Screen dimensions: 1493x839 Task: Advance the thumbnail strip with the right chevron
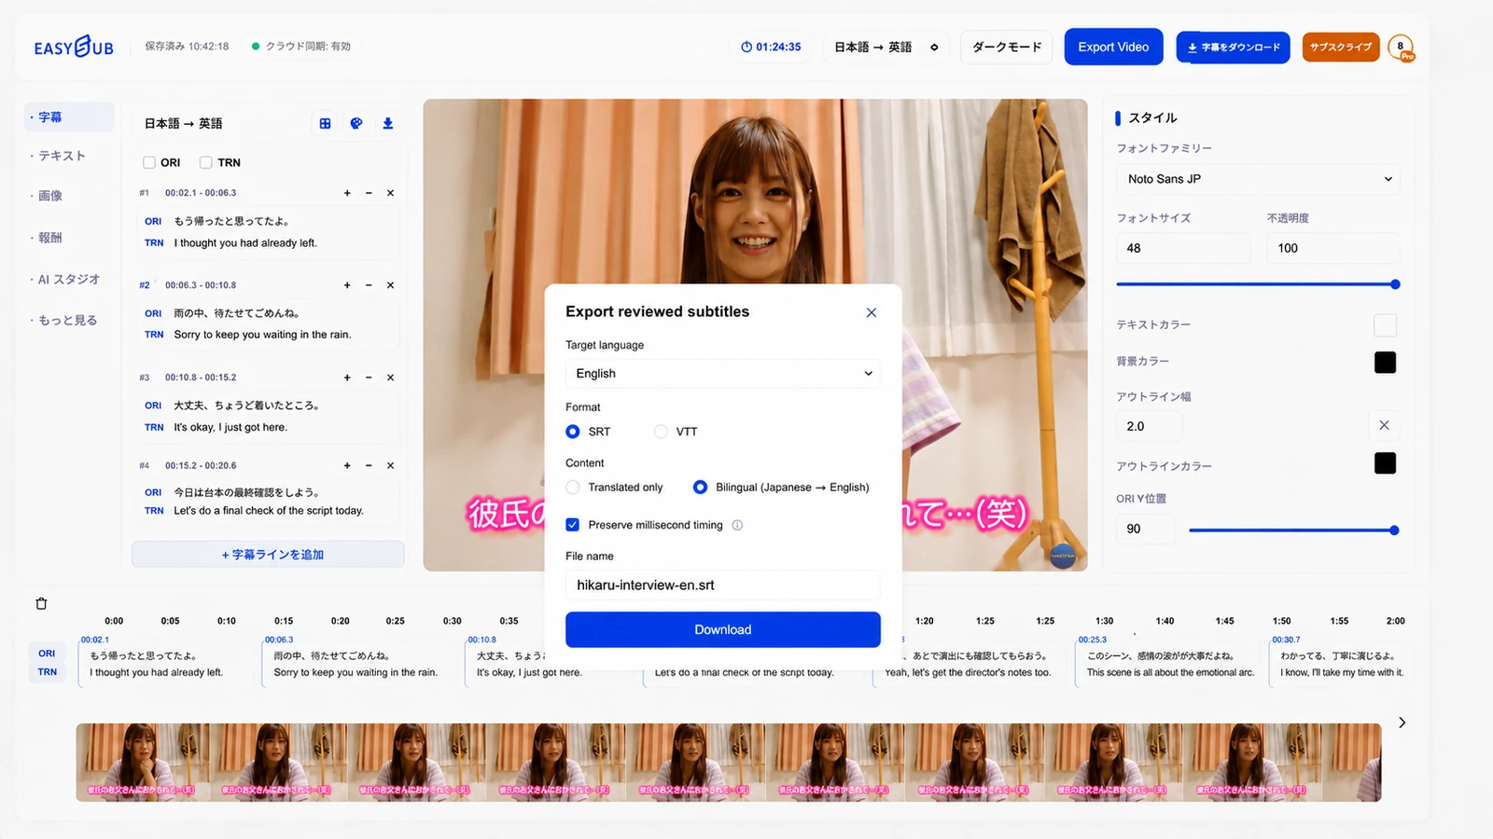click(x=1402, y=722)
